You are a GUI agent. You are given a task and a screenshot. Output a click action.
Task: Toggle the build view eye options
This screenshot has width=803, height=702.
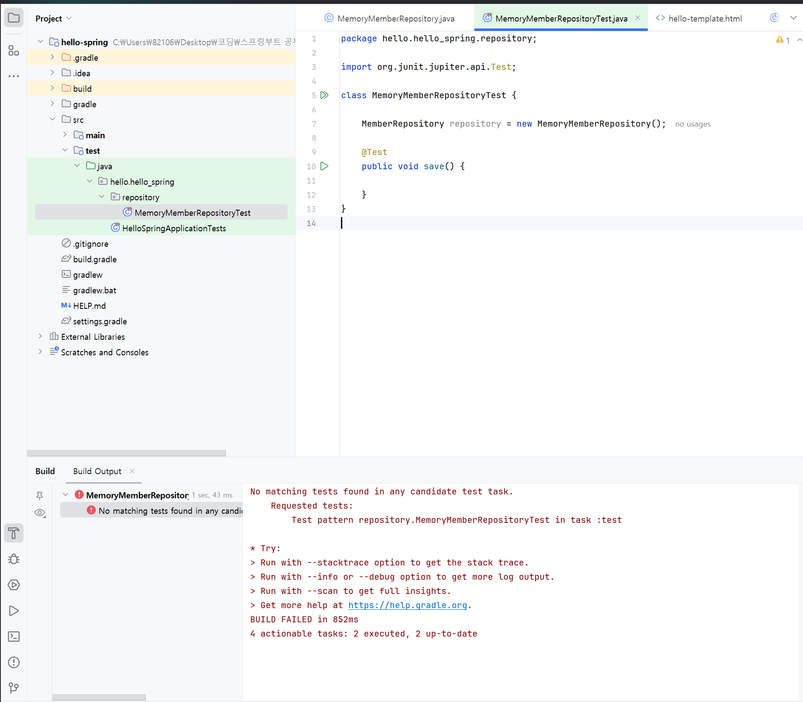tap(40, 513)
